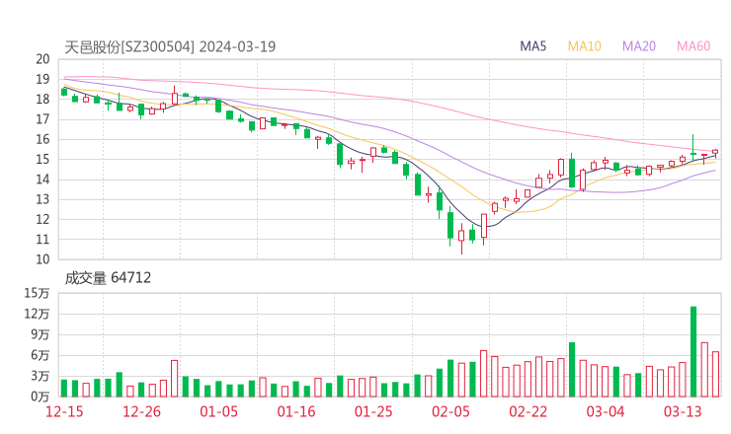Screen dimensions: 731x434
Task: Click the 15万 volume axis label
Action: 37,293
